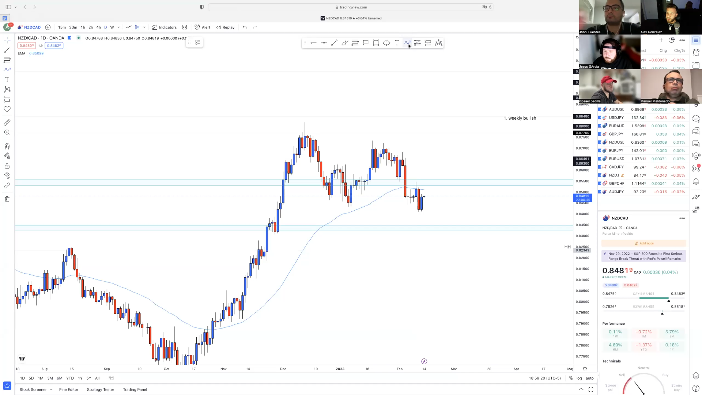Click the ruler measure tool

pyautogui.click(x=7, y=123)
